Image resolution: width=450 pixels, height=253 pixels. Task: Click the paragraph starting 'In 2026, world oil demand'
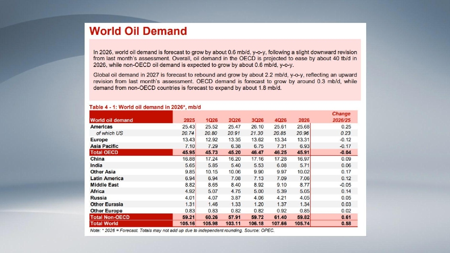pyautogui.click(x=225, y=59)
